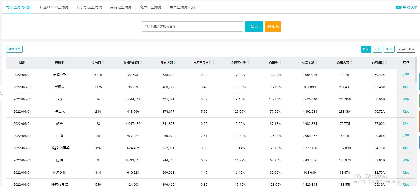The height and width of the screenshot is (186, 420).
Task: Click the 关键词 column header
Action: (x=59, y=63)
